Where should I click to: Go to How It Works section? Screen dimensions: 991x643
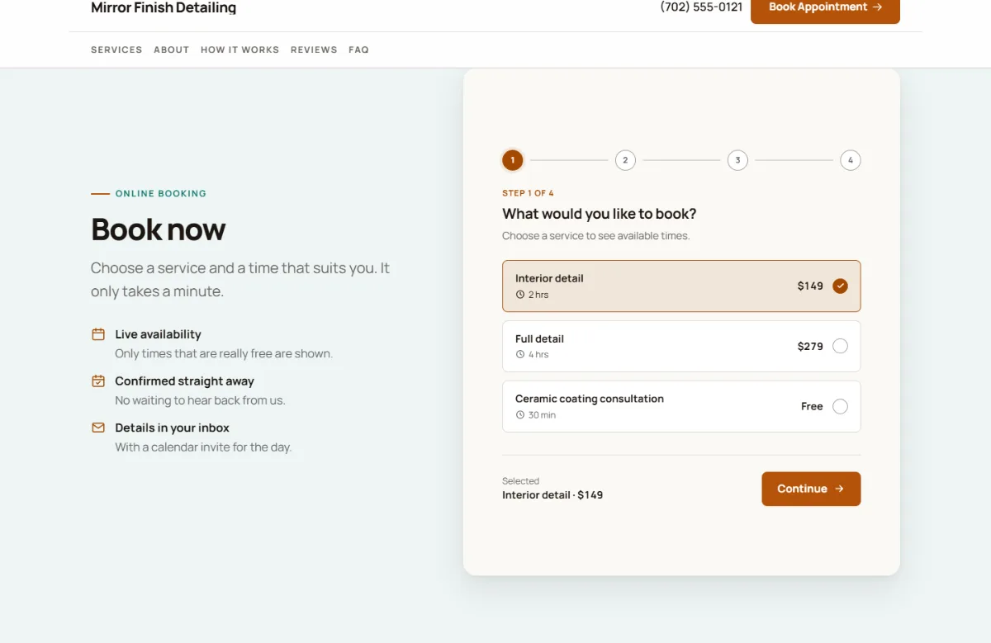pyautogui.click(x=240, y=50)
